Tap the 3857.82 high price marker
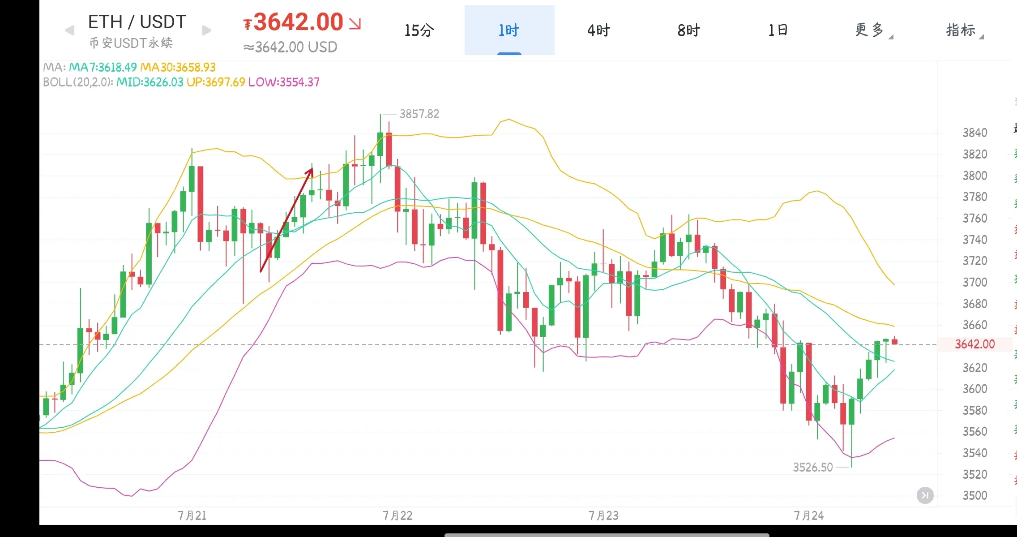Screen dimensions: 1017x537 pos(419,114)
